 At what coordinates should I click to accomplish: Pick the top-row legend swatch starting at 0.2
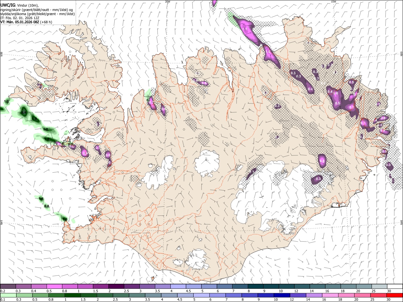[x=8, y=286]
